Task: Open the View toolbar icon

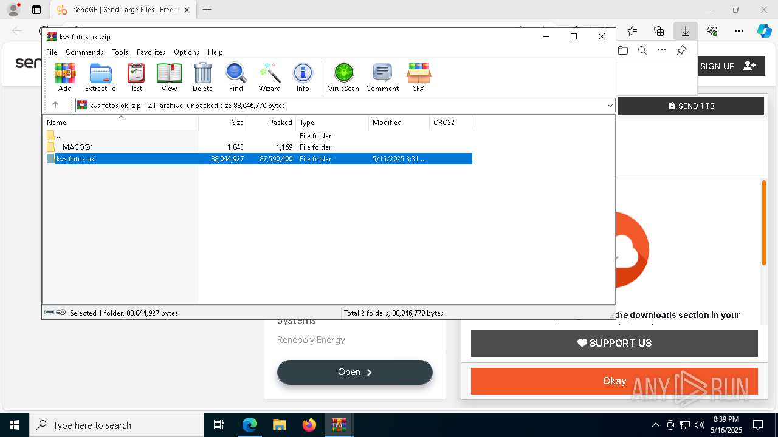Action: coord(169,77)
